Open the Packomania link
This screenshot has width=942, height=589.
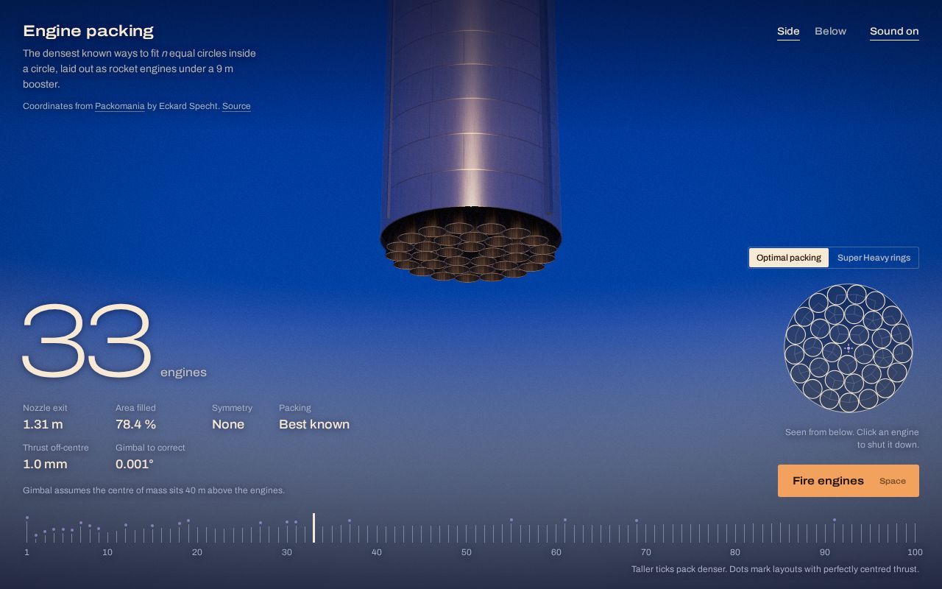pos(119,106)
